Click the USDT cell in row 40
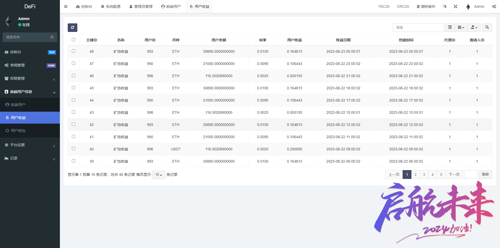The height and width of the screenshot is (248, 500). tap(176, 149)
